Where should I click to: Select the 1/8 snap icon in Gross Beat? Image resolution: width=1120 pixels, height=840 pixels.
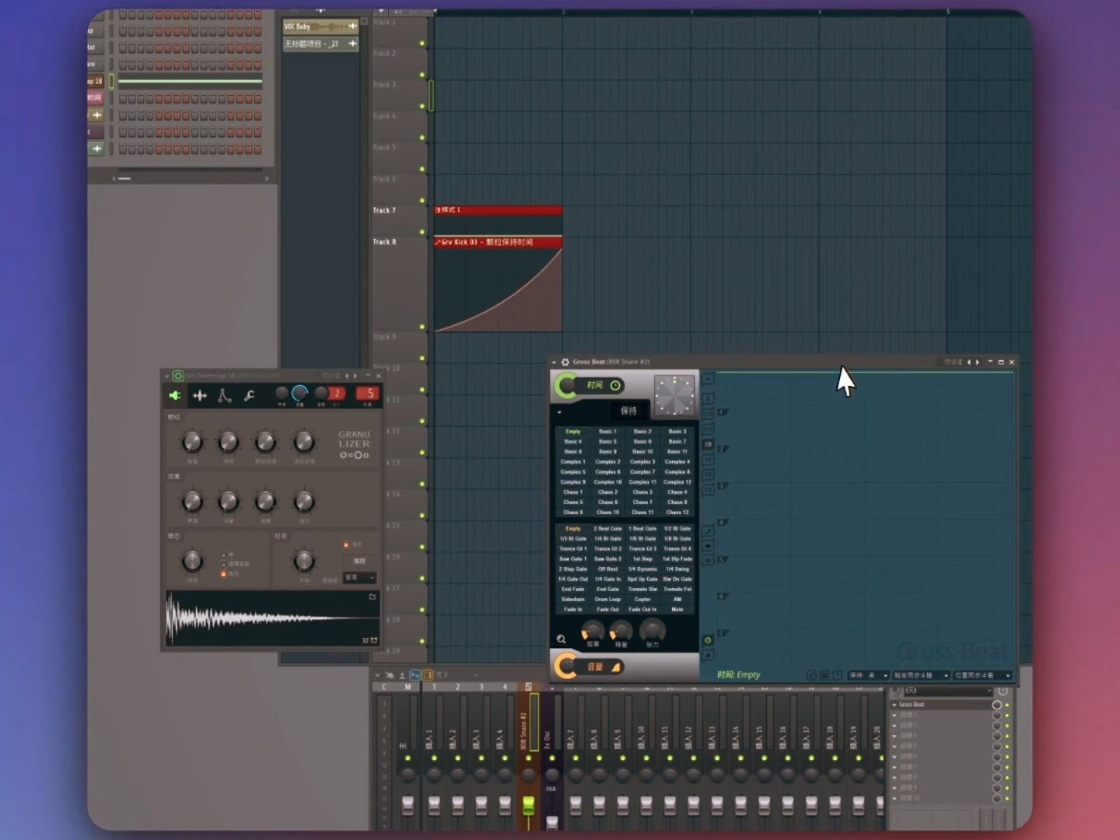click(x=708, y=444)
